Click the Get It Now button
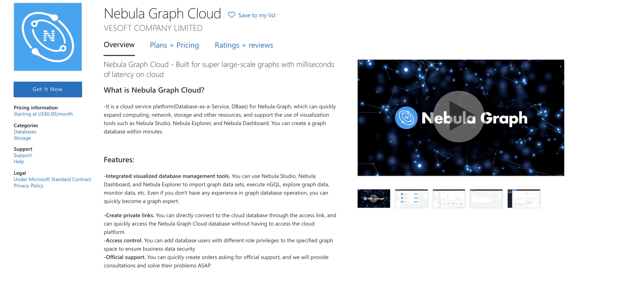Screen dimensions: 628x281 tap(48, 89)
